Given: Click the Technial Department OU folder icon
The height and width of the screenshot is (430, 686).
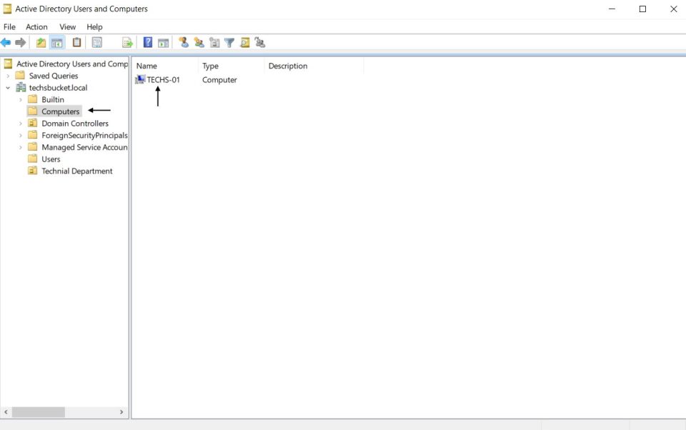Looking at the screenshot, I should tap(32, 171).
